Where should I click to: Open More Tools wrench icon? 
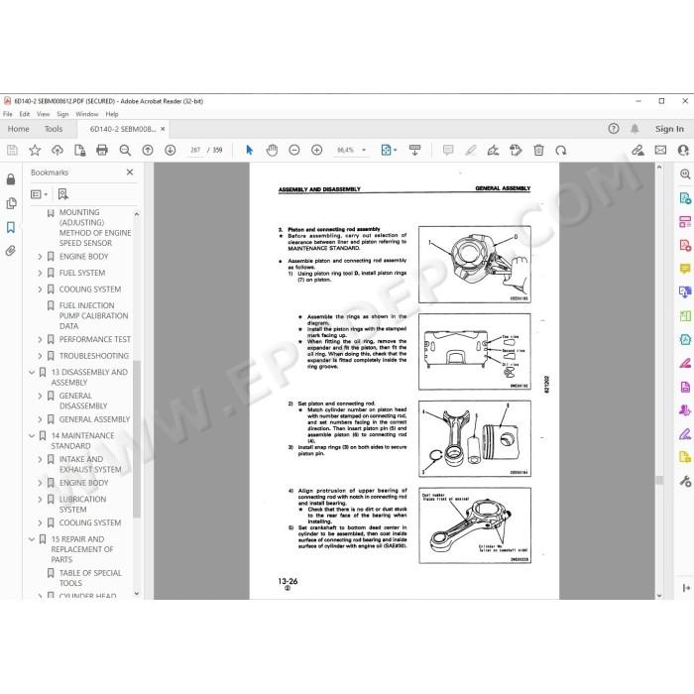[685, 481]
